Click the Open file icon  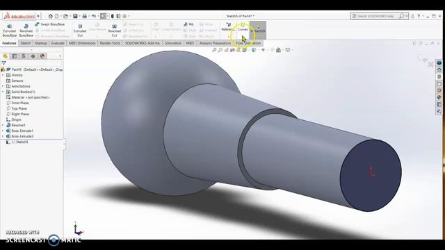[x=65, y=16]
